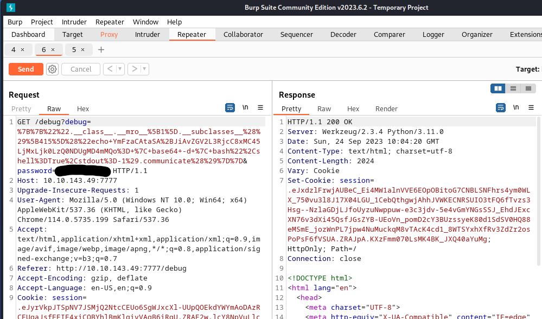
Task: Close Repeater tab 5
Action: [82, 50]
